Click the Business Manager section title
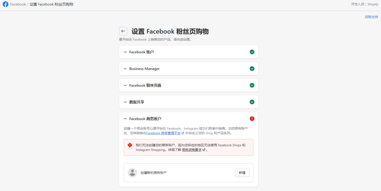 pyautogui.click(x=144, y=69)
